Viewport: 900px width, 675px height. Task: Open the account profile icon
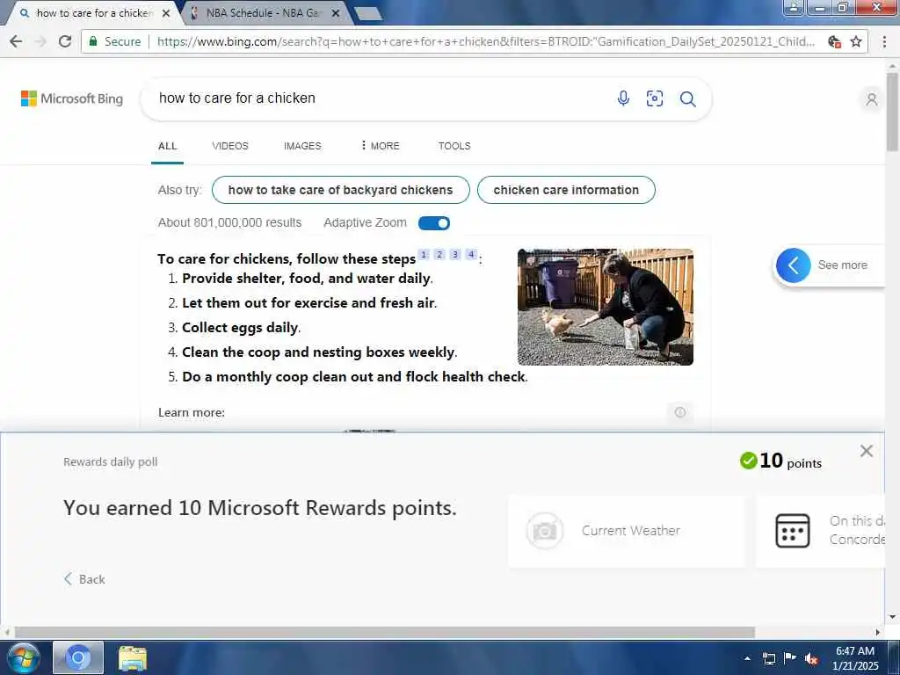pyautogui.click(x=871, y=99)
